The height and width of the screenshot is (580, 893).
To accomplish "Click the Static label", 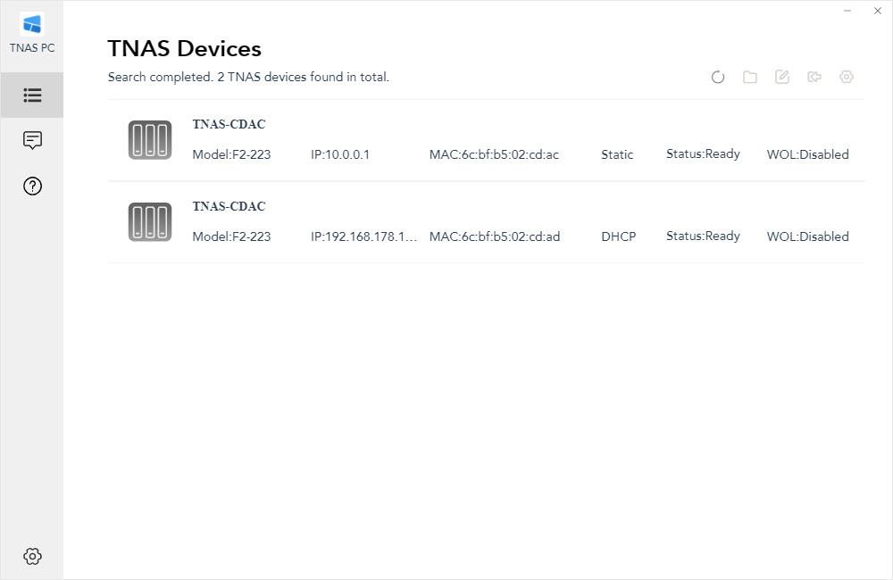I will (617, 154).
